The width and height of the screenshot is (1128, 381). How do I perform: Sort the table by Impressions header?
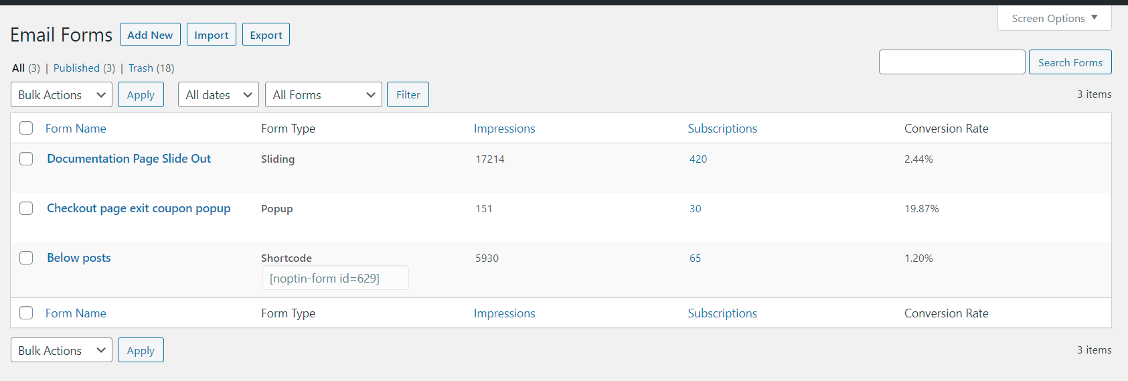coord(504,129)
